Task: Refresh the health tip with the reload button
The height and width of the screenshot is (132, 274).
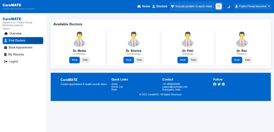Action: 219,6
